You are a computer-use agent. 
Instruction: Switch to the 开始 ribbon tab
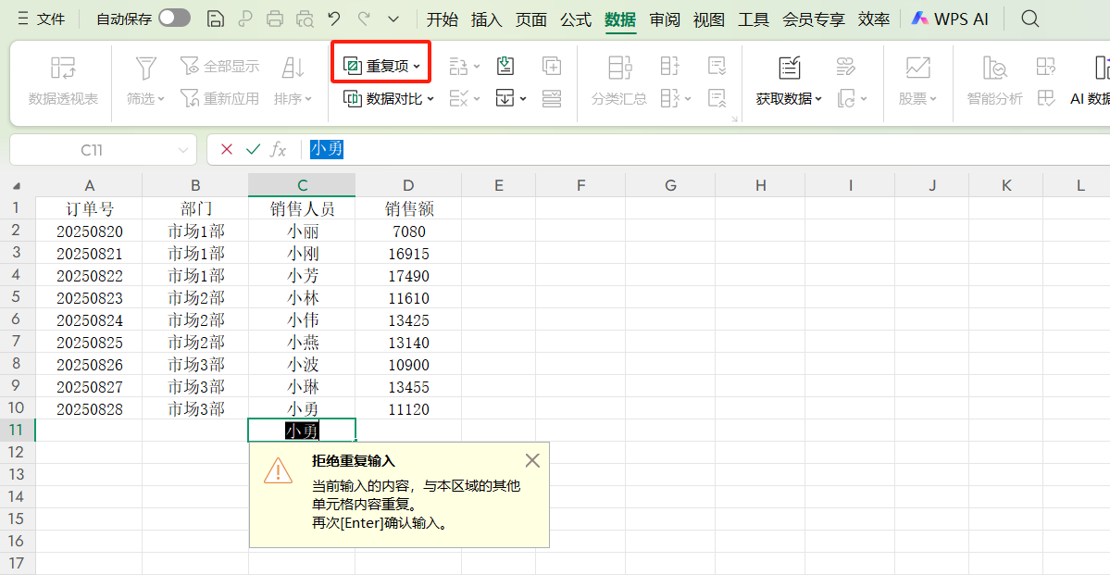tap(443, 18)
